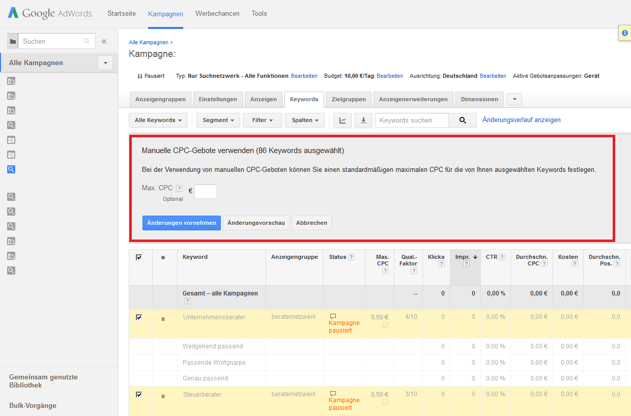Click the speech bubble icon in Unternehmensberater row
631x416 pixels.
click(x=333, y=316)
